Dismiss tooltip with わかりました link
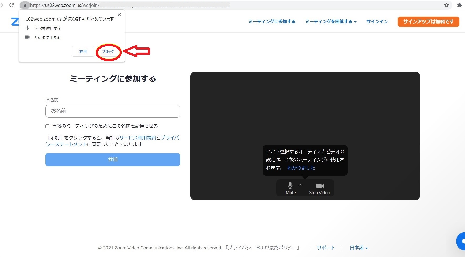 pyautogui.click(x=301, y=168)
